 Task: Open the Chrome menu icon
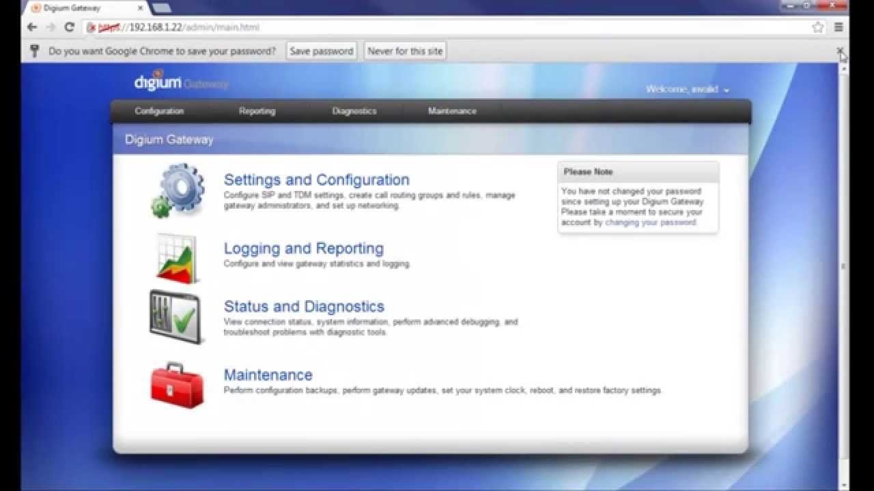838,27
